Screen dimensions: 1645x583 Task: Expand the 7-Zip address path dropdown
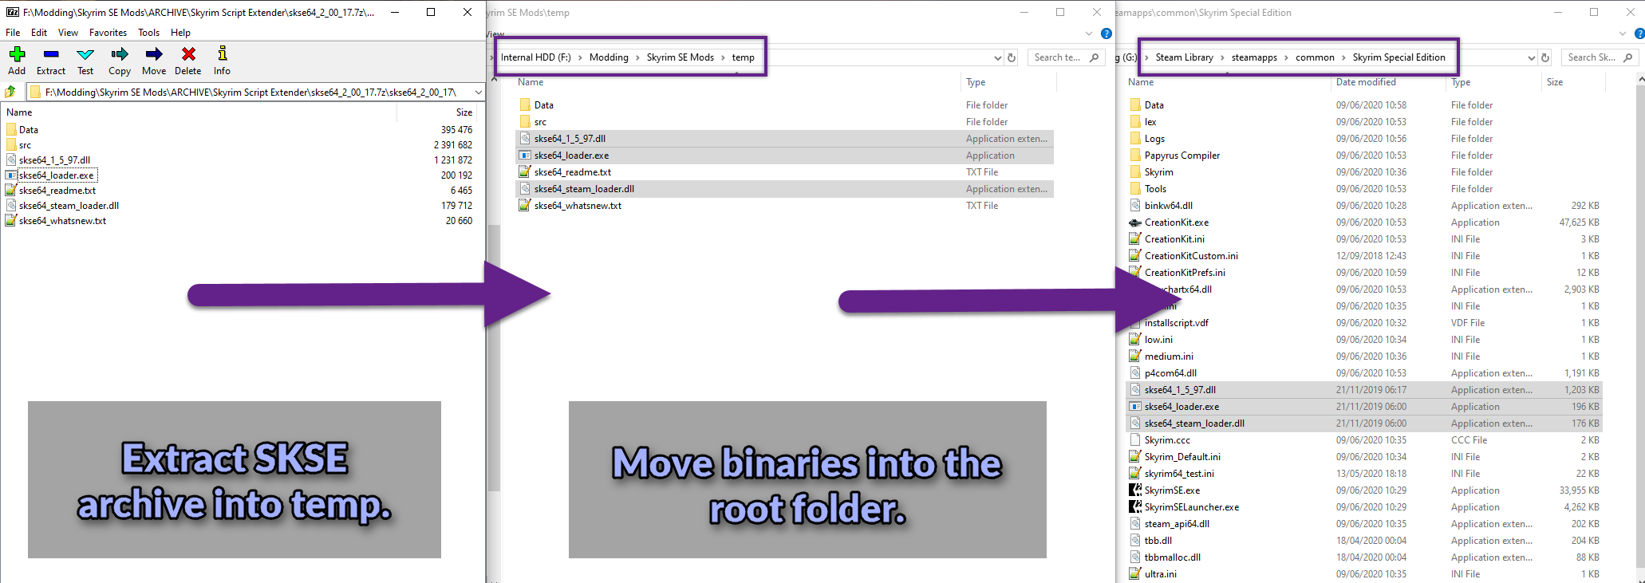[x=478, y=92]
